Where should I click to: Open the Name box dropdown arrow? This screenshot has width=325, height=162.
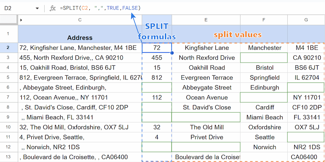coord(37,8)
